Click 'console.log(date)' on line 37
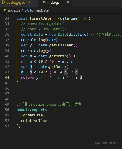The width and height of the screenshot is (122, 149). (39, 40)
